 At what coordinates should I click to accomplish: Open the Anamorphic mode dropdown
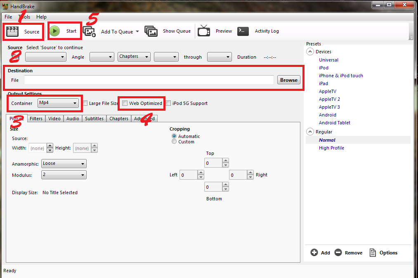[x=64, y=163]
